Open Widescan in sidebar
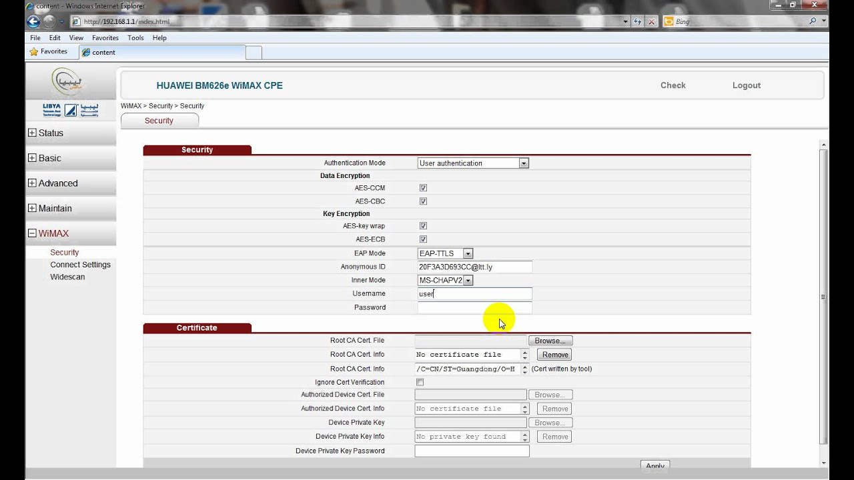The width and height of the screenshot is (854, 480). pos(67,277)
